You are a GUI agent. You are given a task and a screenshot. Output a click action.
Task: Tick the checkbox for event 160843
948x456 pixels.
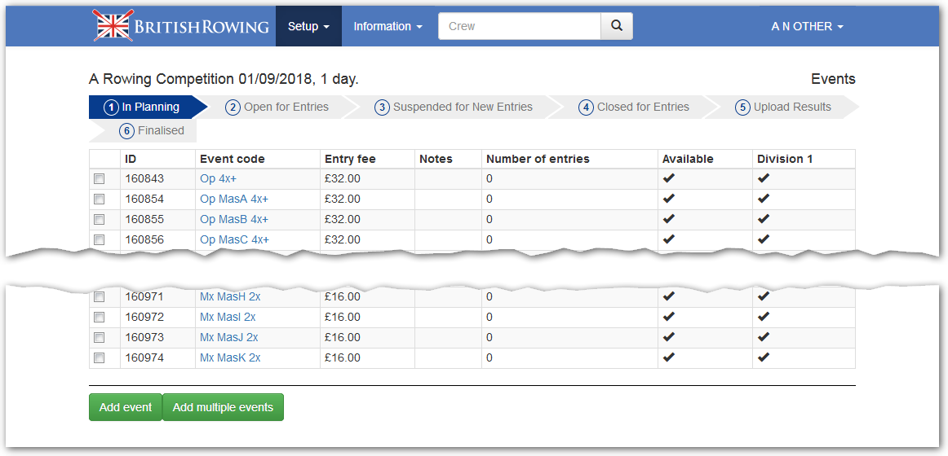point(100,178)
